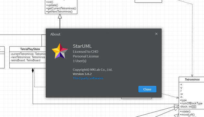Click the Version 3.0.2 text
Viewport: 204px width, 117px height.
(x=82, y=74)
